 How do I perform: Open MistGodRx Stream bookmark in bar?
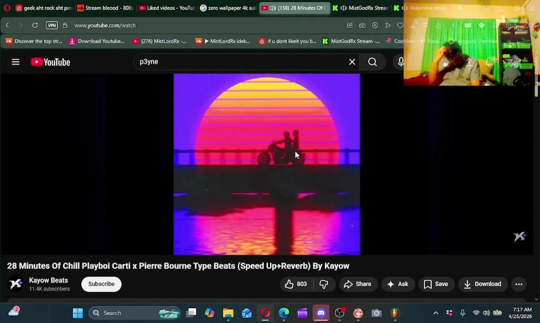351,41
